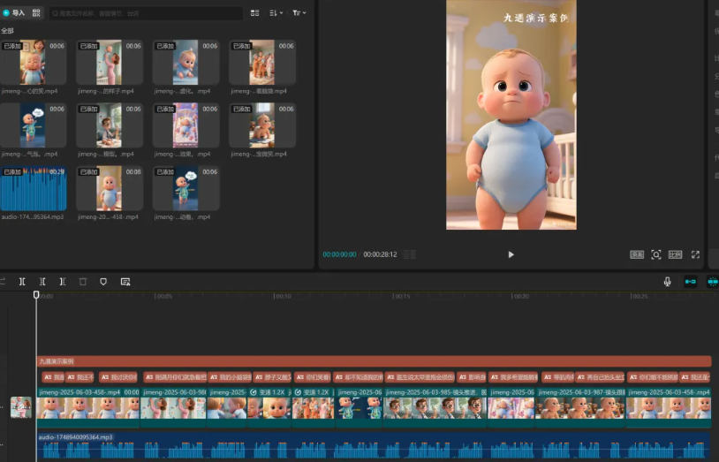Click the timeline playhead handle
The image size is (719, 462).
[36, 294]
